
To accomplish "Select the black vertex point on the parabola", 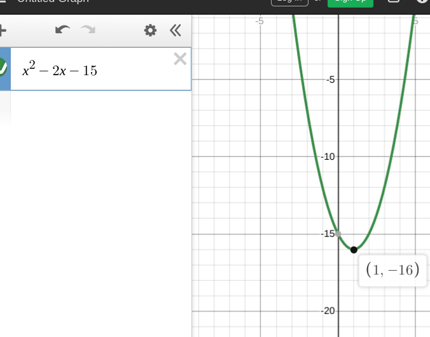I will click(x=354, y=250).
